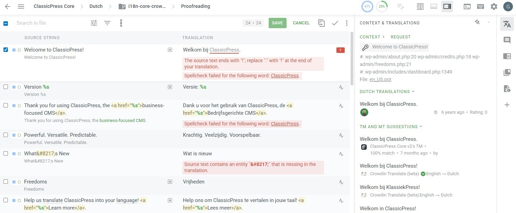Copy source string using the copy icon
This screenshot has width=516, height=213.
click(321, 23)
